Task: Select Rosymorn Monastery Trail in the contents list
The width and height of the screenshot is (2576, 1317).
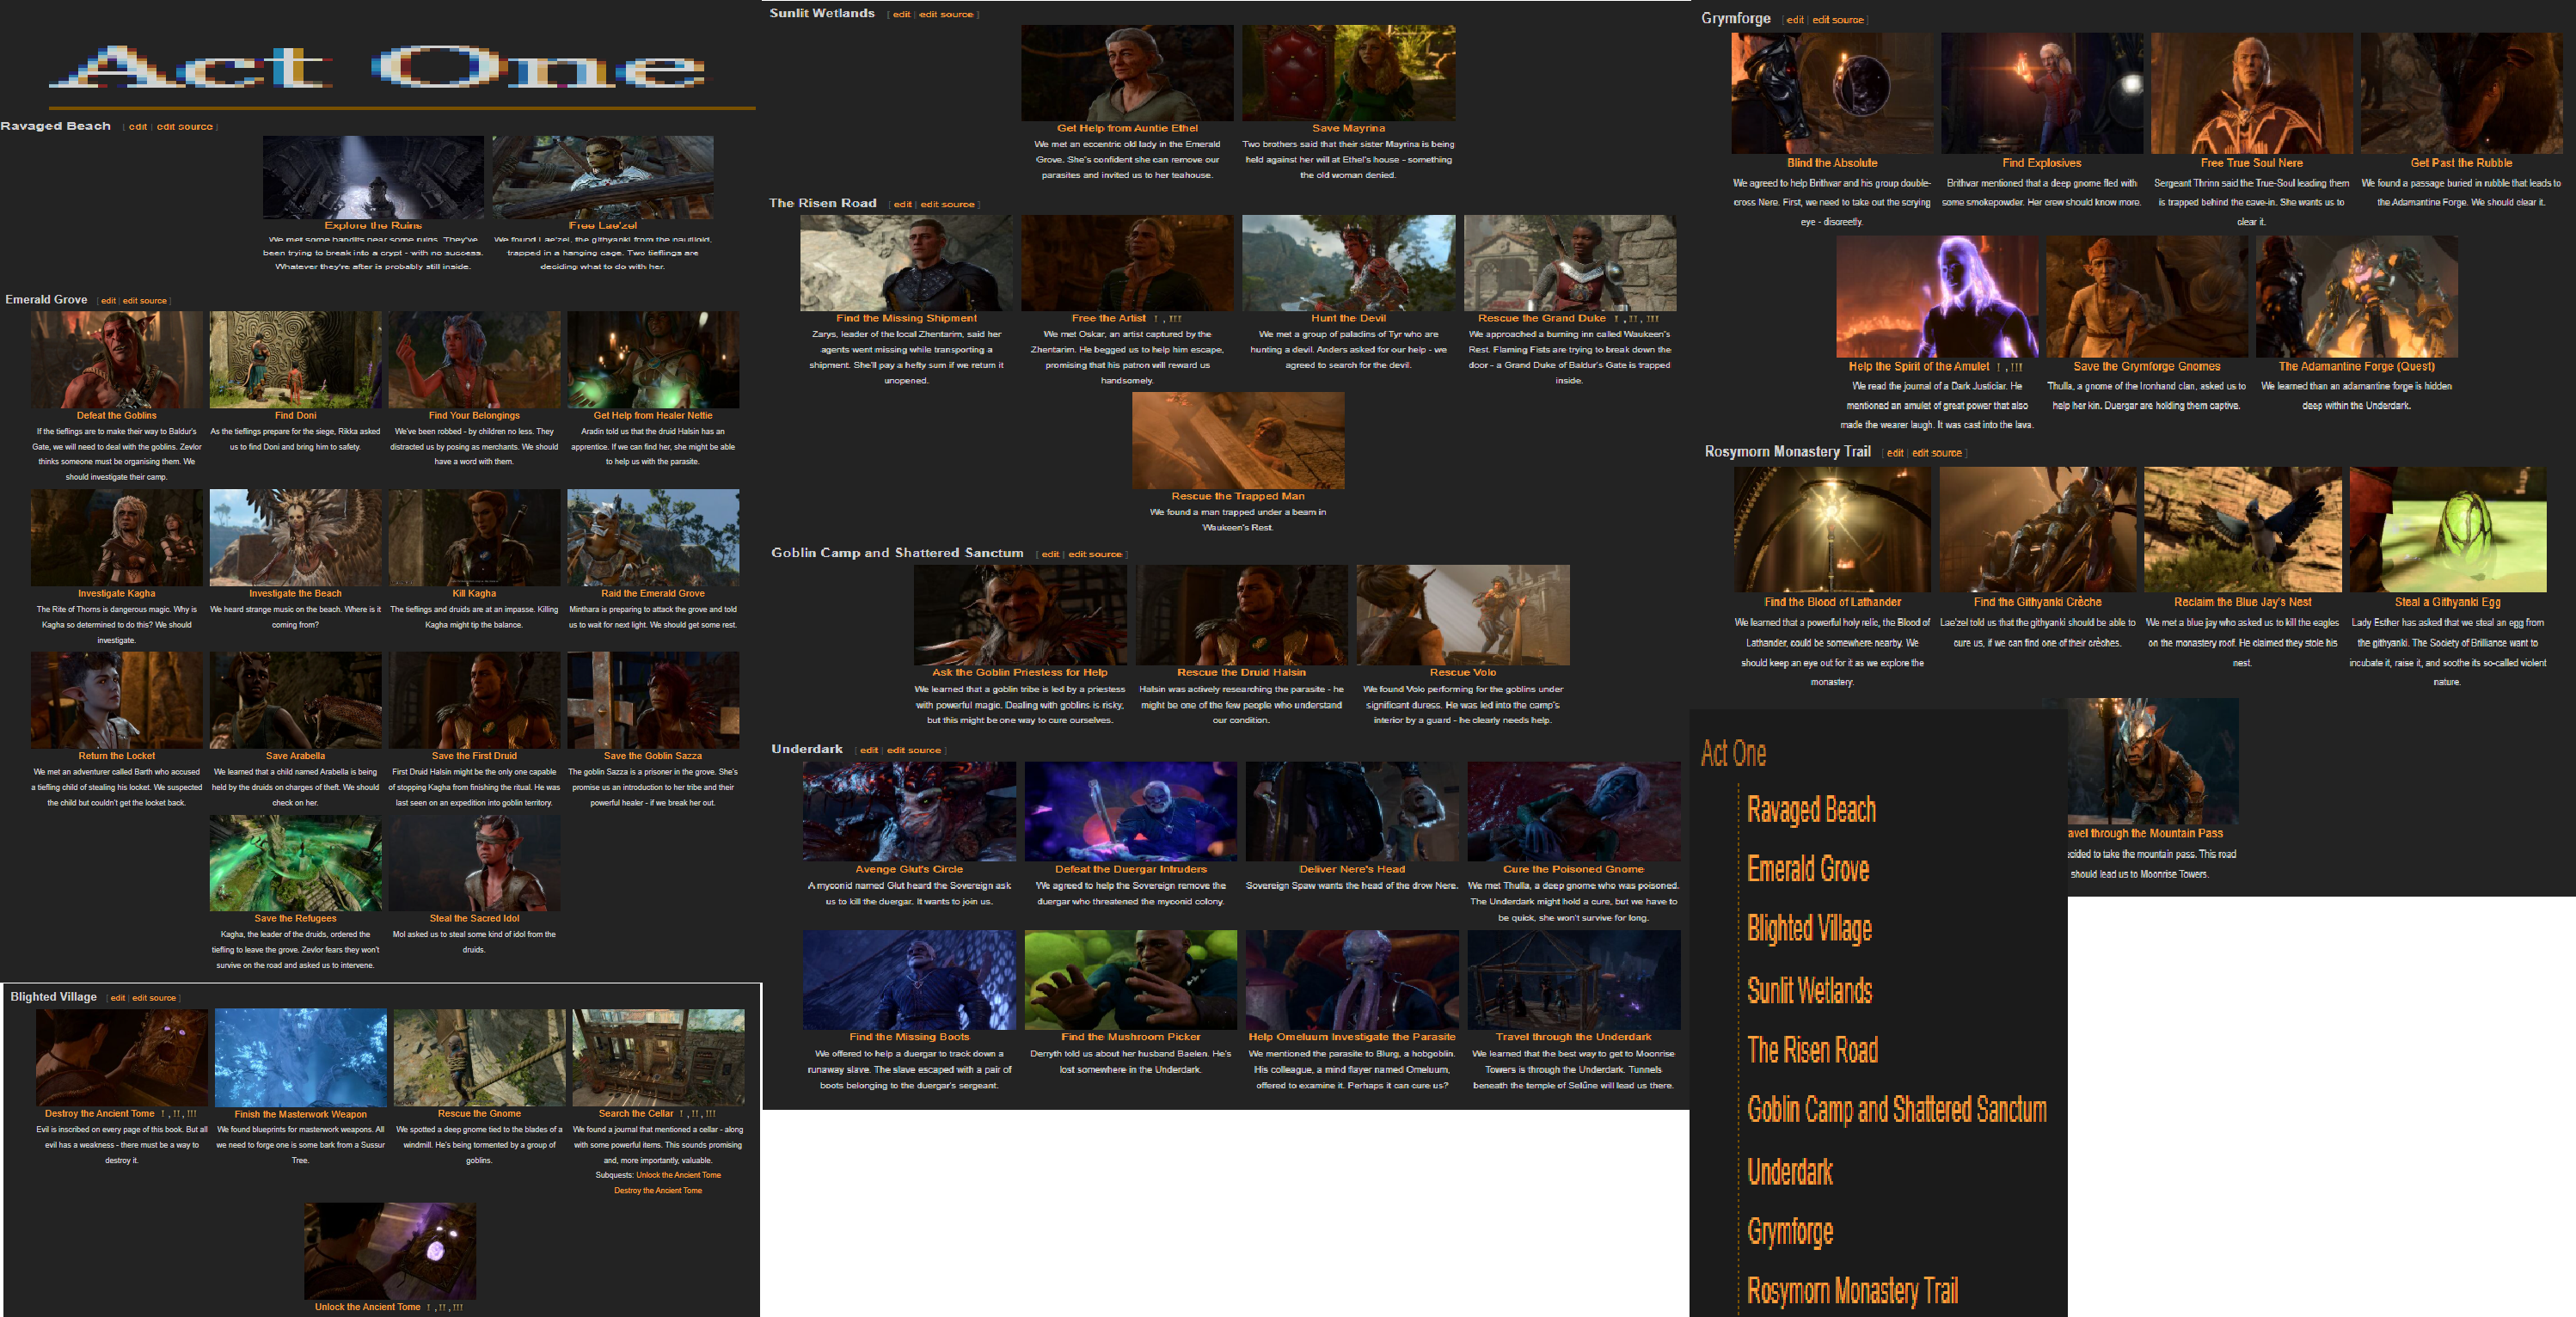Action: click(1852, 1291)
